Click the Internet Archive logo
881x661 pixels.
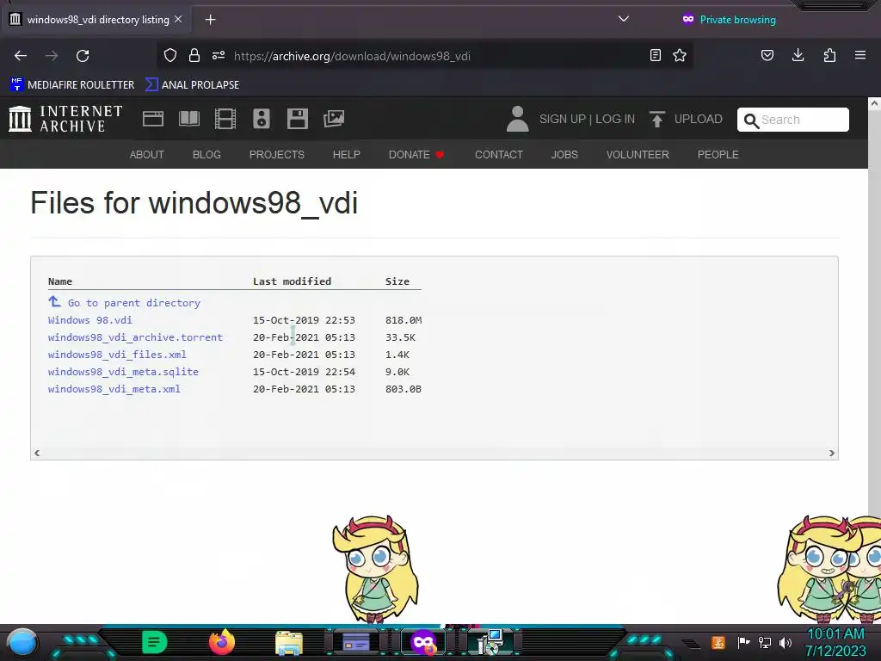click(65, 119)
